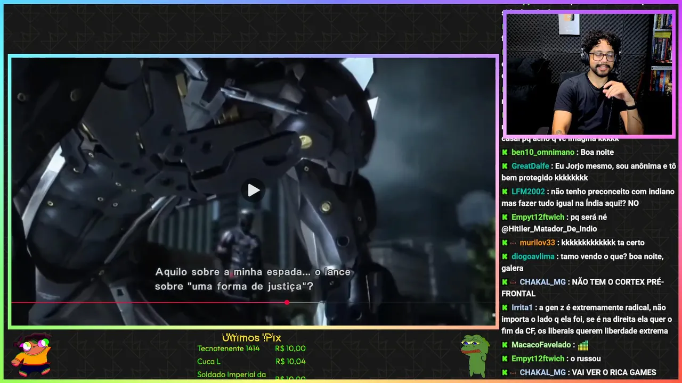The image size is (682, 383).
Task: Click the Kick icon next to Empyt12ftwich's 'o russou'
Action: (505, 359)
